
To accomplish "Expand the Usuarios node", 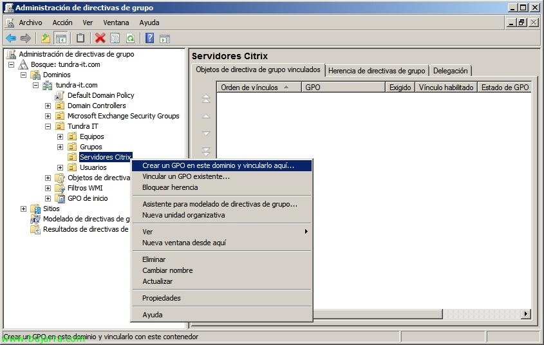I will point(60,167).
